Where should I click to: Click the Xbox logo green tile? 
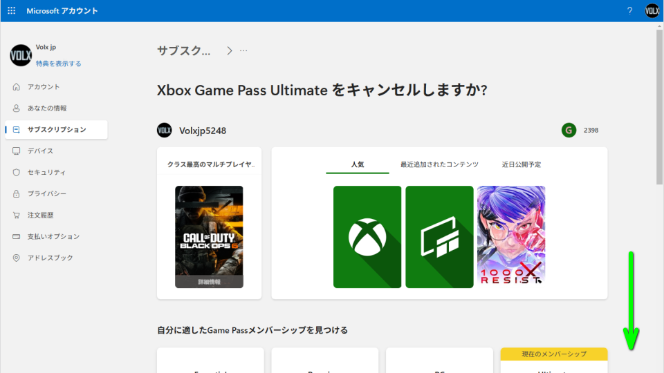tap(367, 237)
